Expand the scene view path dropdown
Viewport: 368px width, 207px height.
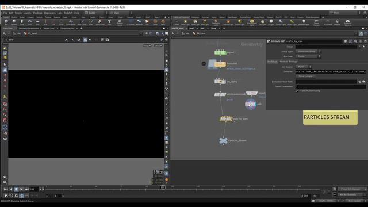tap(141, 33)
